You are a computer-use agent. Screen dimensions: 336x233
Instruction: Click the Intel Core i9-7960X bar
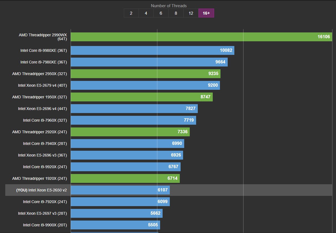(x=134, y=120)
